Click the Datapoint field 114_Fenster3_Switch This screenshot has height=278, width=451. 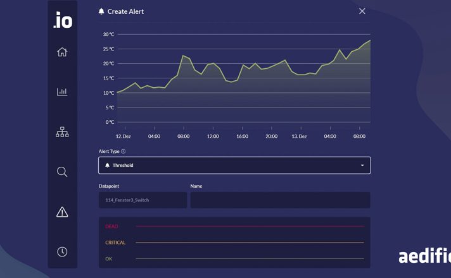point(143,200)
